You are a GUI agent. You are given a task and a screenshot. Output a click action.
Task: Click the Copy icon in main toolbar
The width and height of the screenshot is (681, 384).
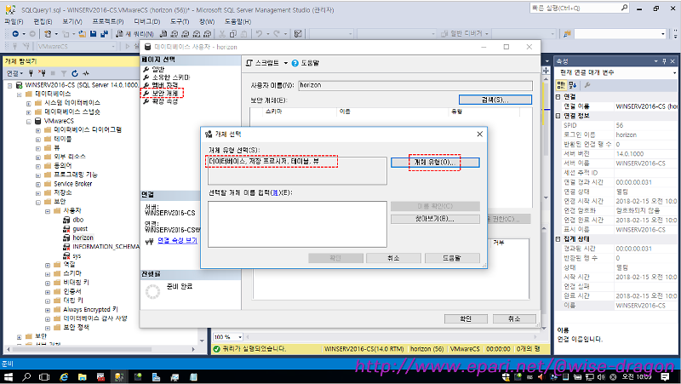(232, 34)
